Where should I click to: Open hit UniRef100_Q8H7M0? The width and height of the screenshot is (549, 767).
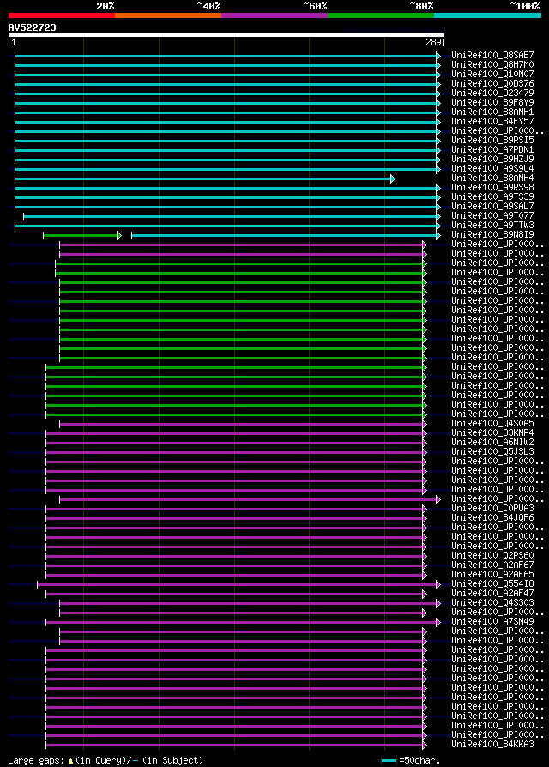[x=492, y=64]
